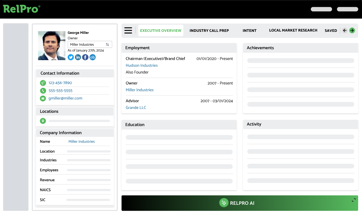Screen dimensions: 362x214
Task: Click the Achievements panel header
Action: (301, 48)
